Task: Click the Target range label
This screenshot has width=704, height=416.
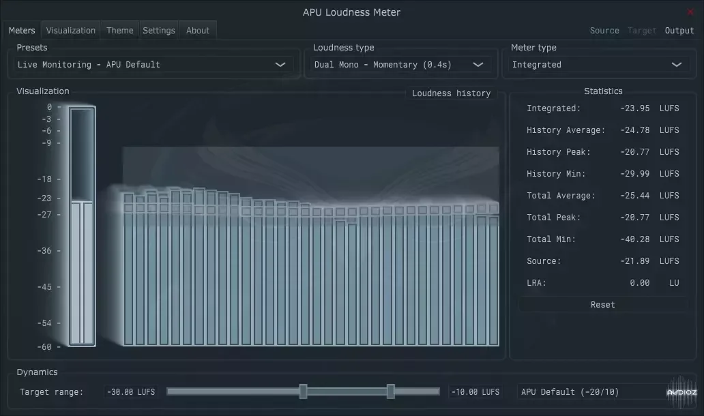Action: pyautogui.click(x=52, y=391)
